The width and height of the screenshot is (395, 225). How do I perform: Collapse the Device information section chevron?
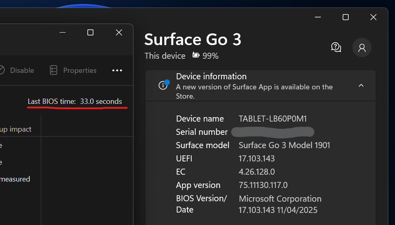tap(361, 86)
